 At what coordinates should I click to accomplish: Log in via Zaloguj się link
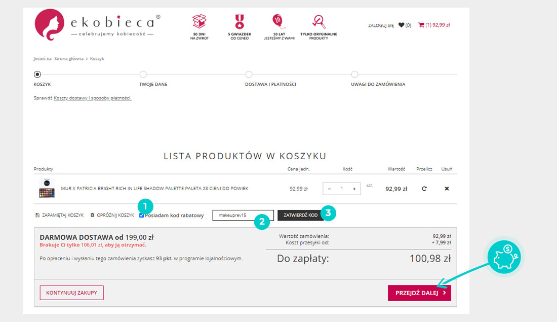click(381, 25)
